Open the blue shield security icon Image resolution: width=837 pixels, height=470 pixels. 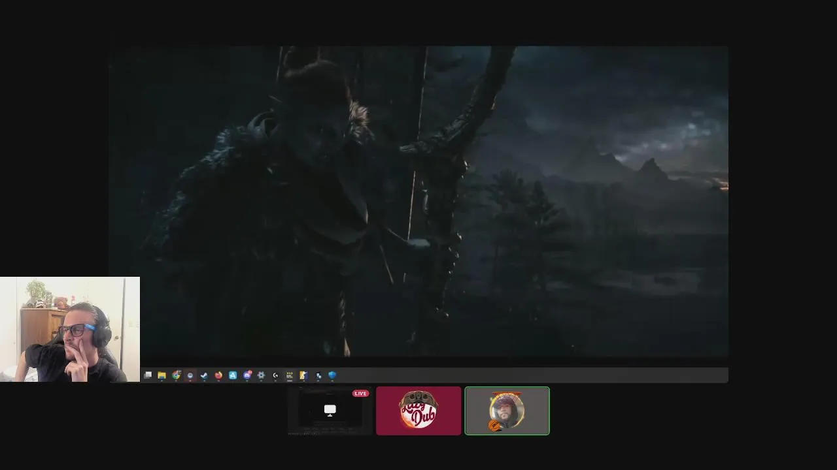tap(332, 375)
